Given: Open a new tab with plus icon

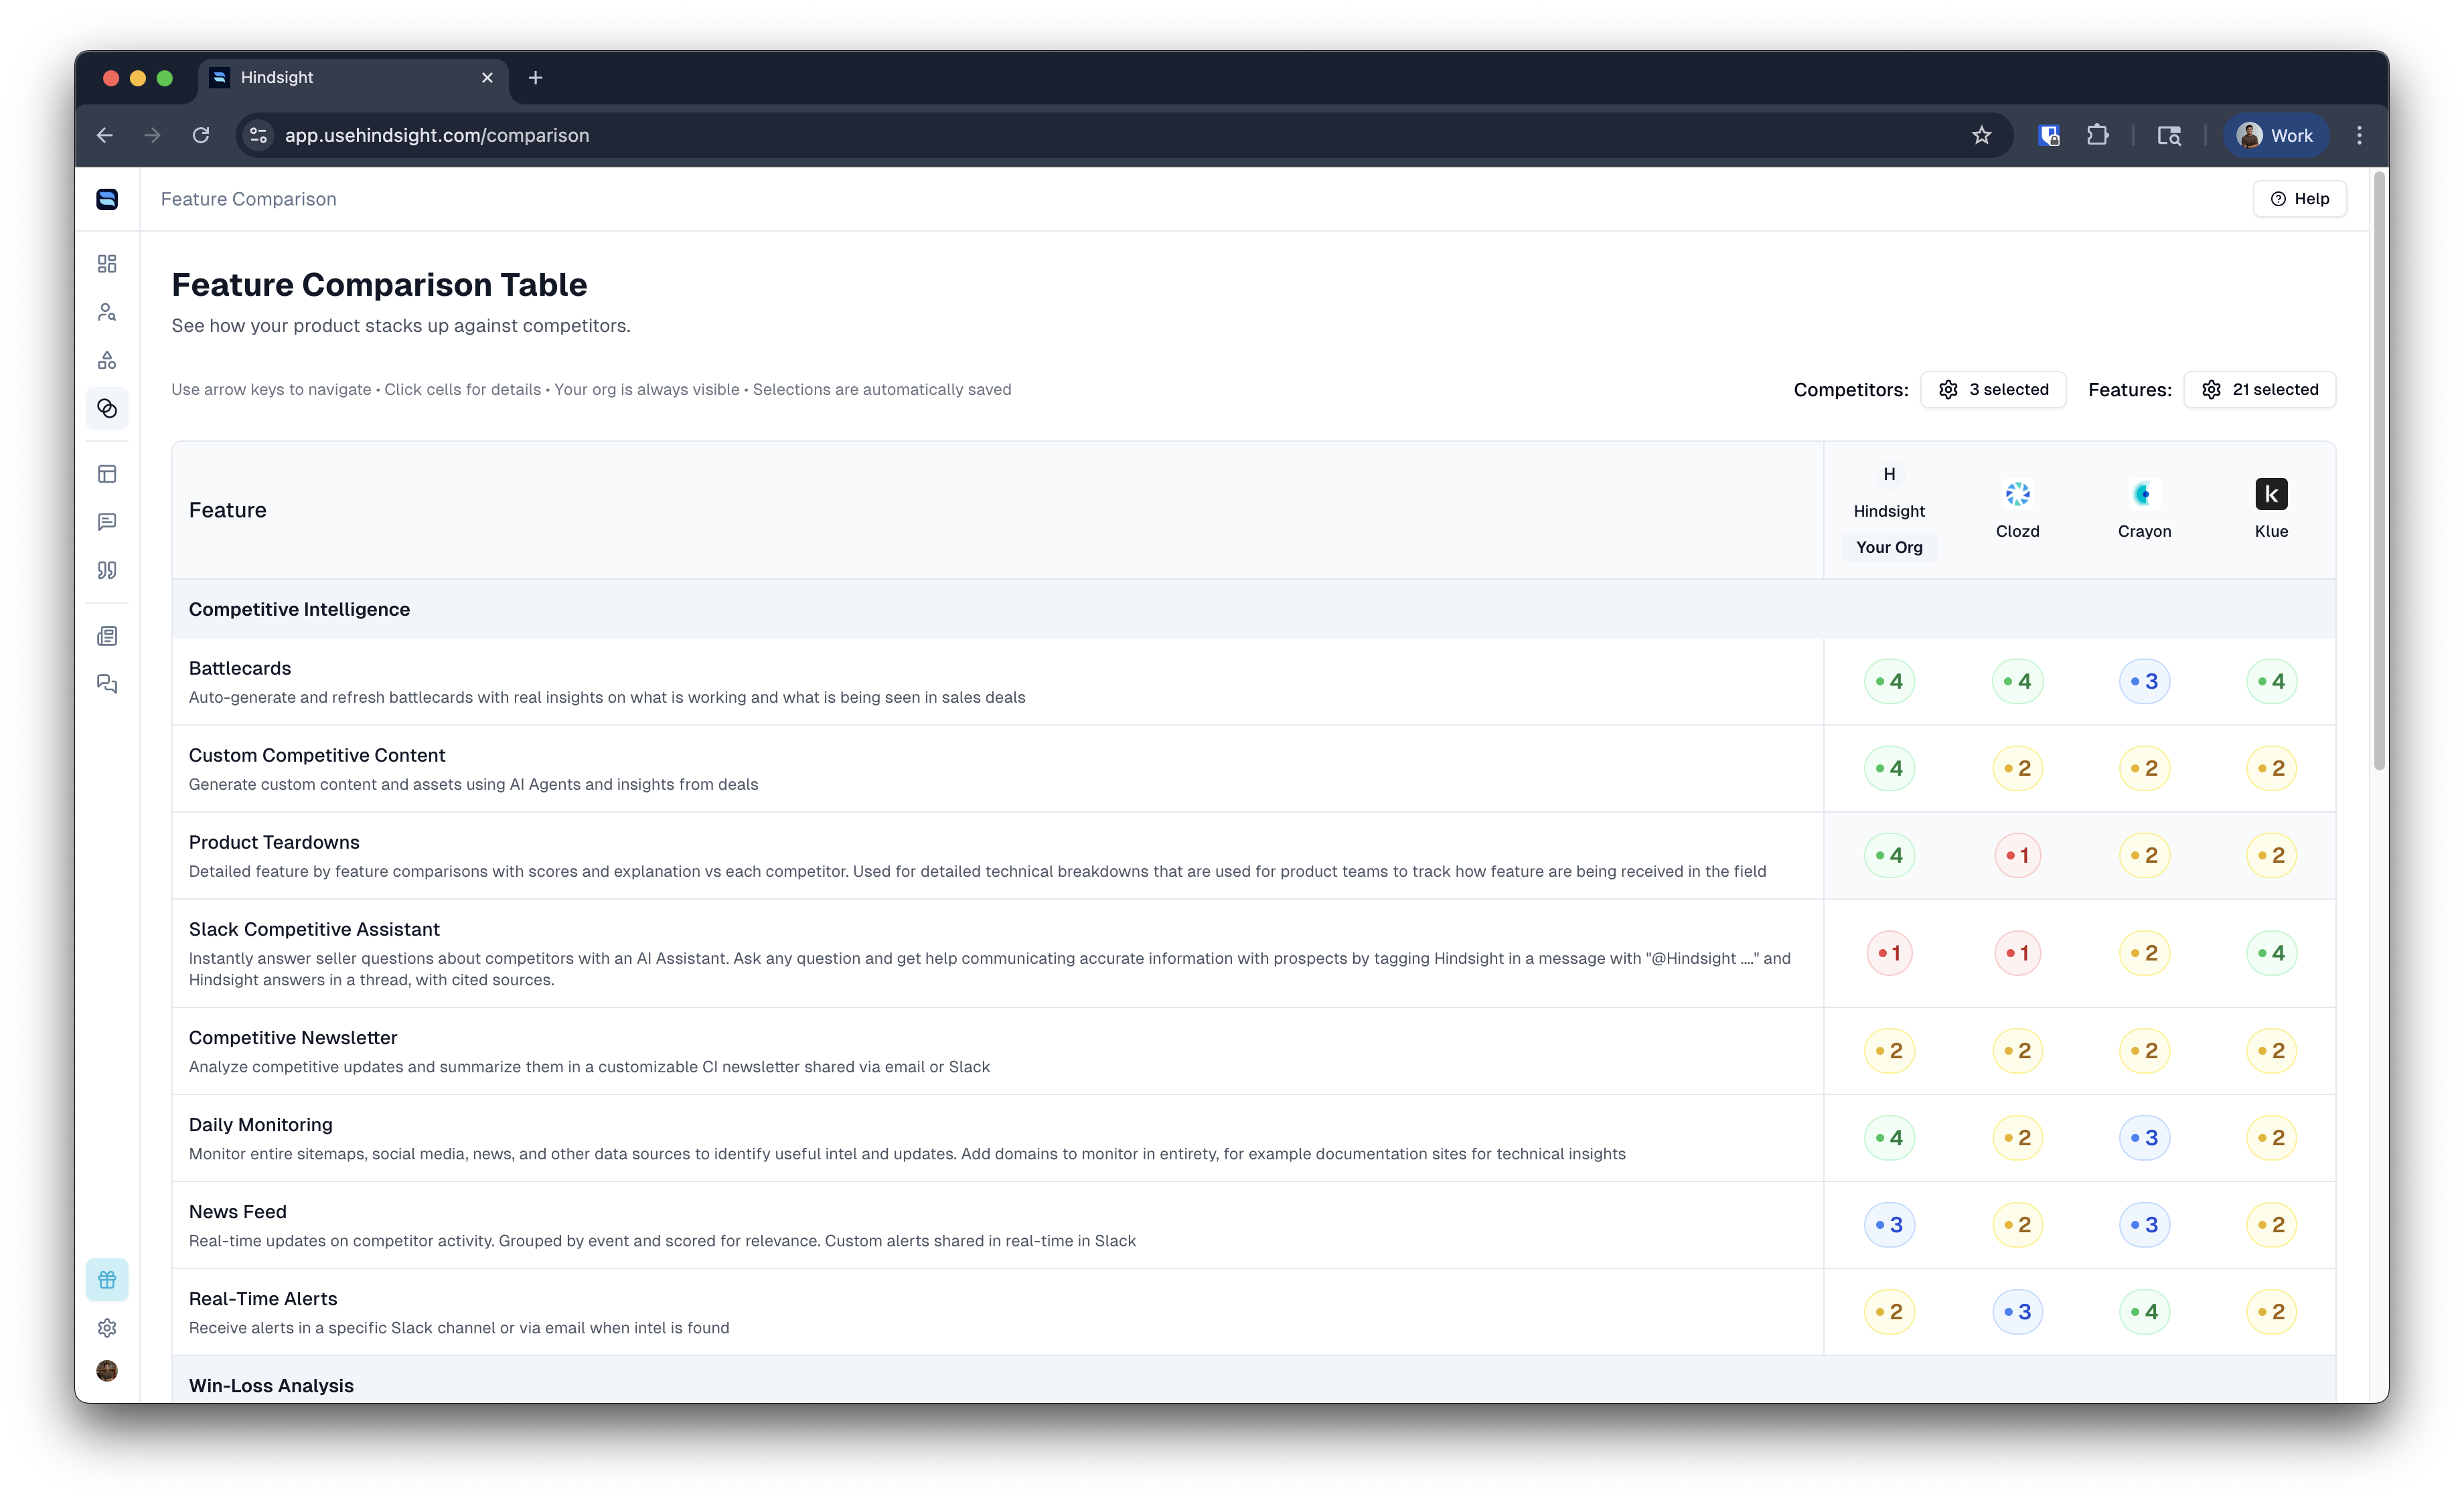Looking at the screenshot, I should [535, 78].
